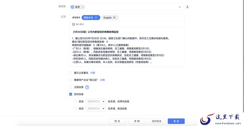
Task: Uncheck the 定时加急 checkbox
Action: click(x=71, y=94)
